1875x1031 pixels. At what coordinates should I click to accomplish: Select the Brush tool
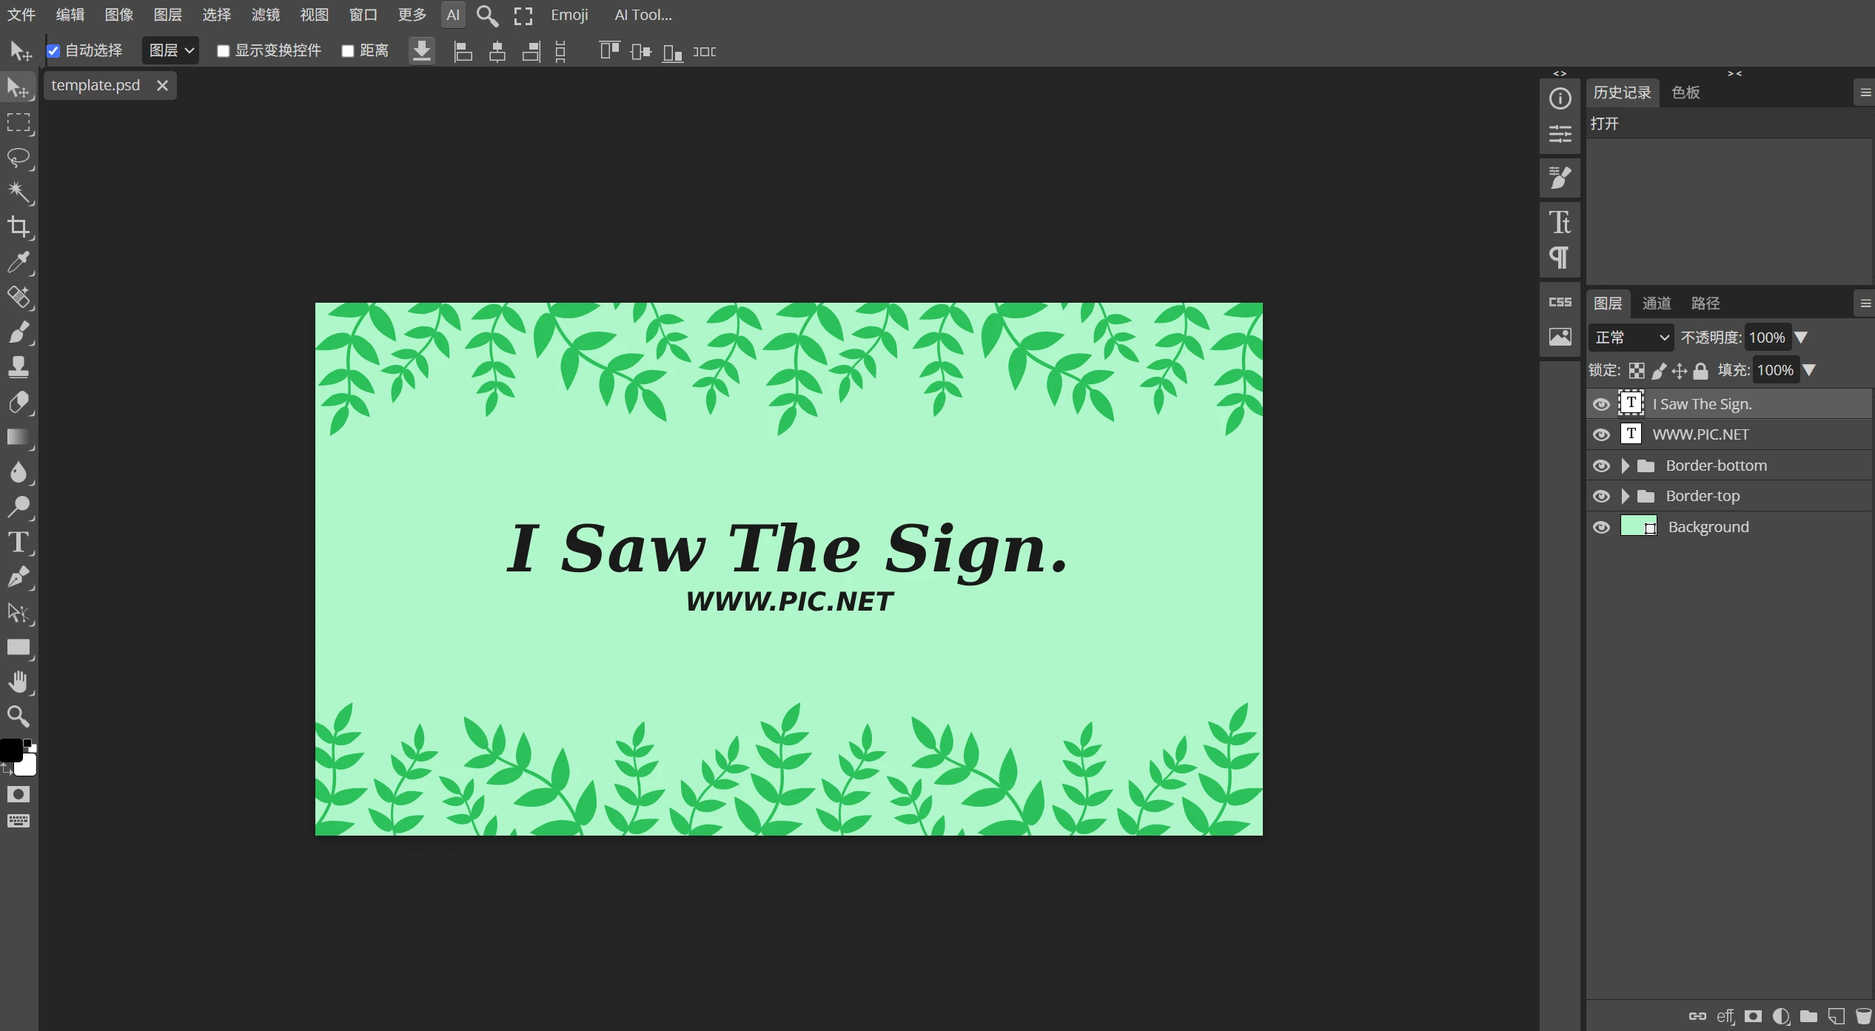pyautogui.click(x=19, y=332)
